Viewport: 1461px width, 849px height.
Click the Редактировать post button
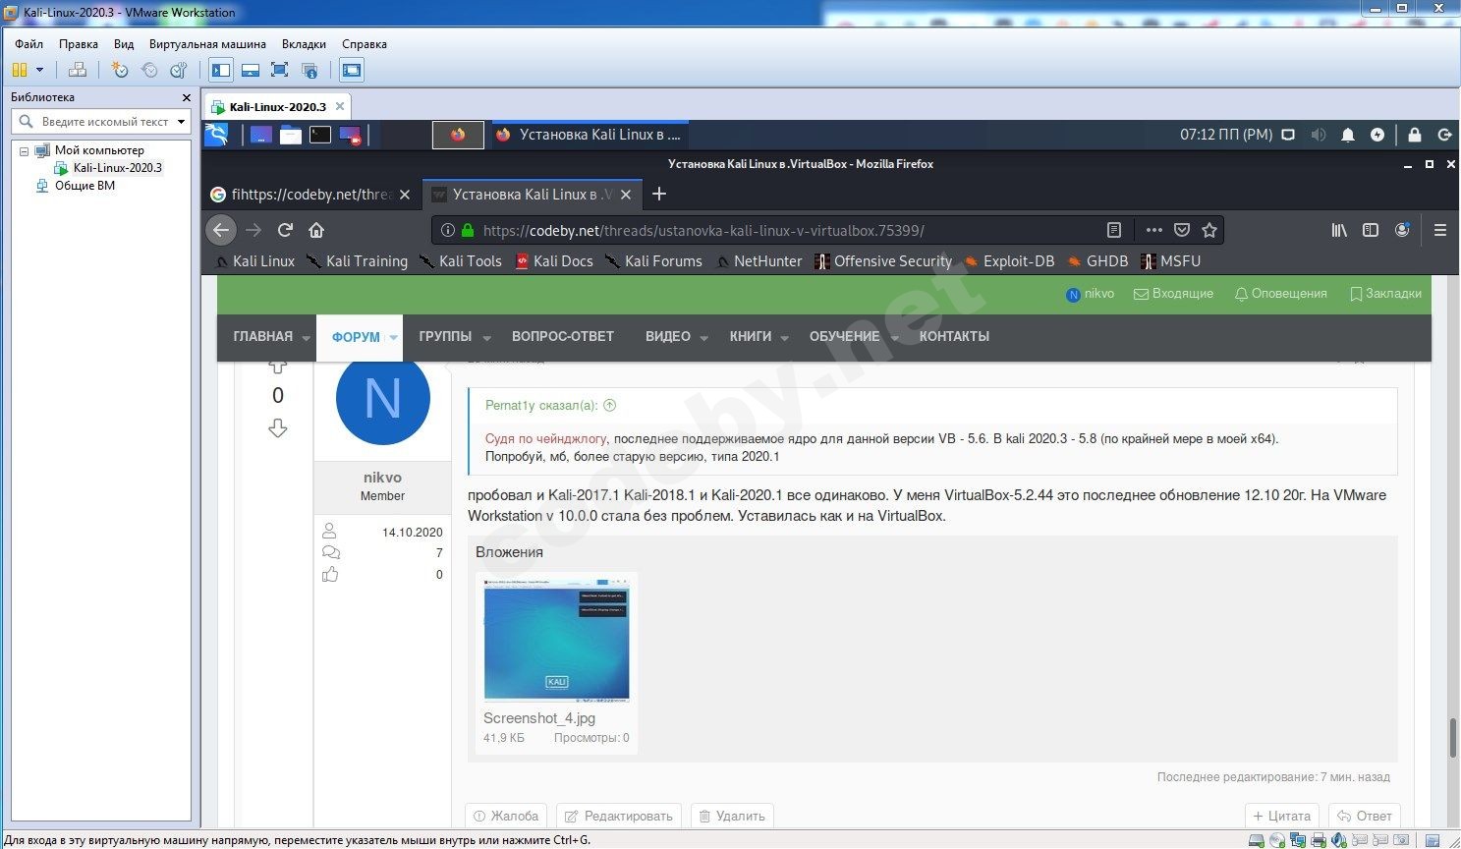point(618,816)
